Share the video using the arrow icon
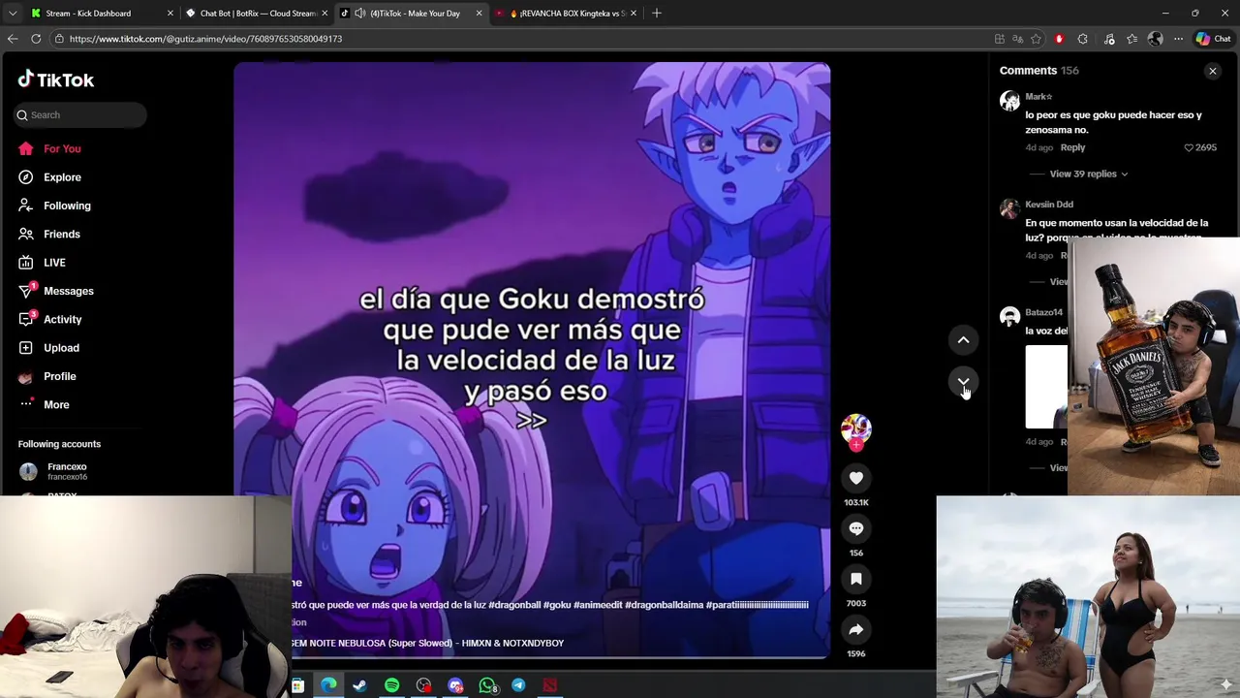Screen dimensions: 1240x698 pyautogui.click(x=855, y=629)
